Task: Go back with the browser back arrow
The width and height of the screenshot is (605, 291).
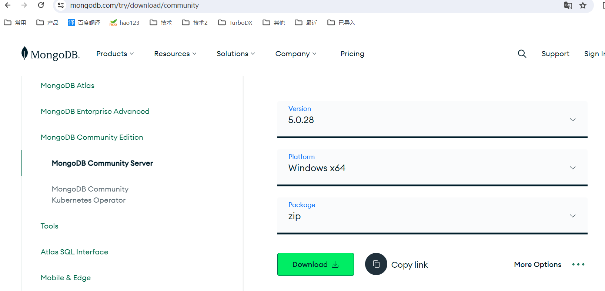Action: tap(8, 5)
